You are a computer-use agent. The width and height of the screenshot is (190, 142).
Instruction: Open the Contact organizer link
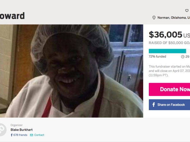39,135
